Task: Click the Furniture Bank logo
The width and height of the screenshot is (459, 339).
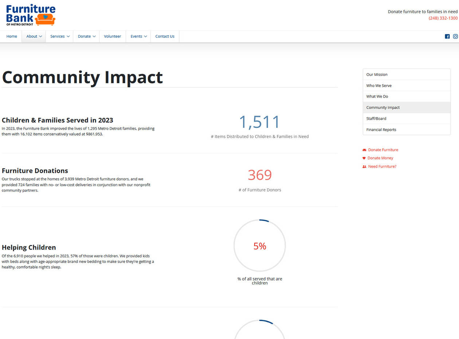Action: coord(31,15)
